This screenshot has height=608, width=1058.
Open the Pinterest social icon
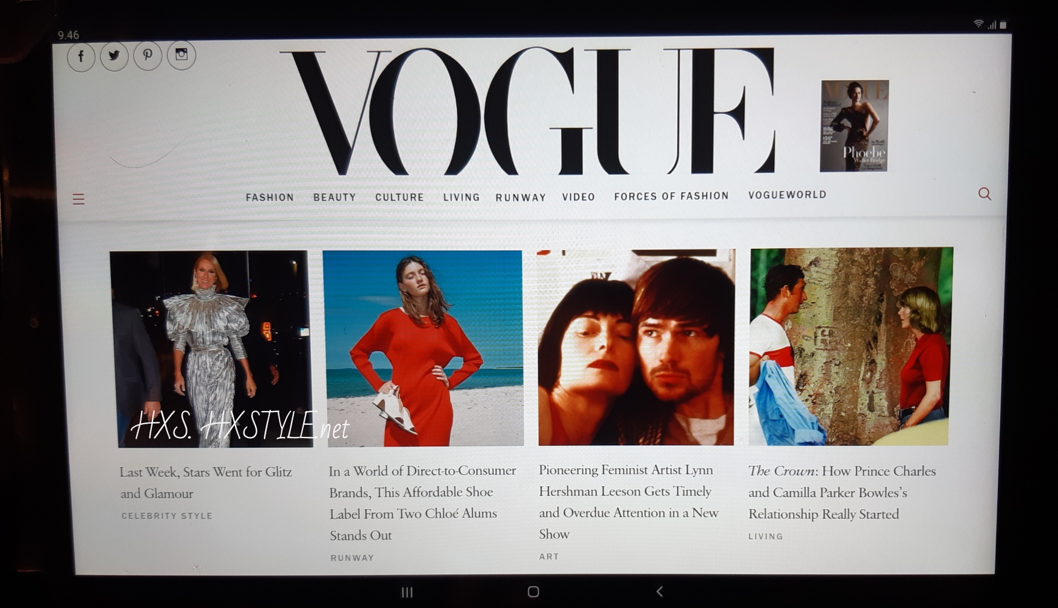pos(148,55)
